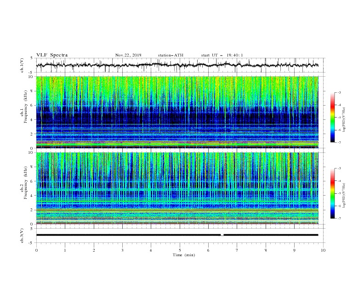
Task: Click the time axis tick label '5'
Action: point(180,250)
